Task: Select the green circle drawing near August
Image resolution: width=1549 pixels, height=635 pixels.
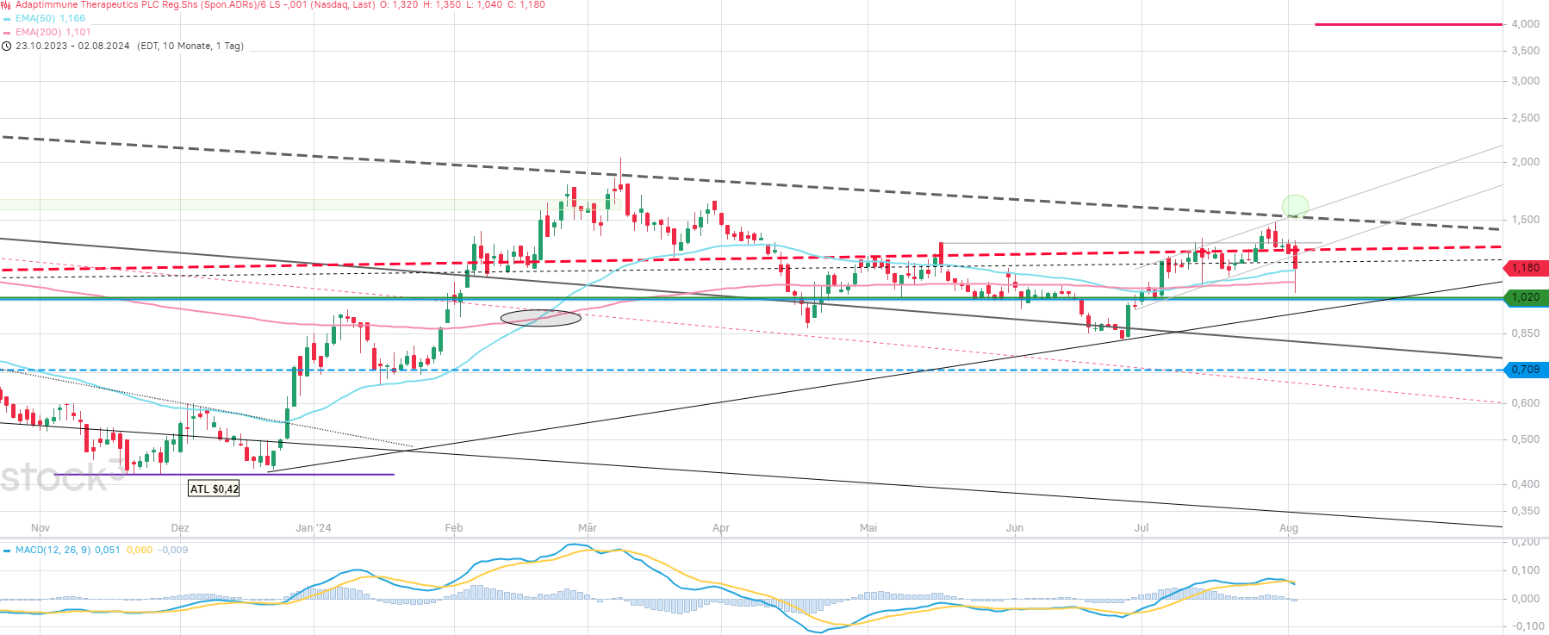Action: pyautogui.click(x=1295, y=205)
